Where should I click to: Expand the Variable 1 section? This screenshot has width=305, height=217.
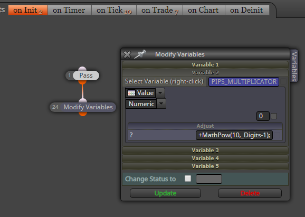205,64
